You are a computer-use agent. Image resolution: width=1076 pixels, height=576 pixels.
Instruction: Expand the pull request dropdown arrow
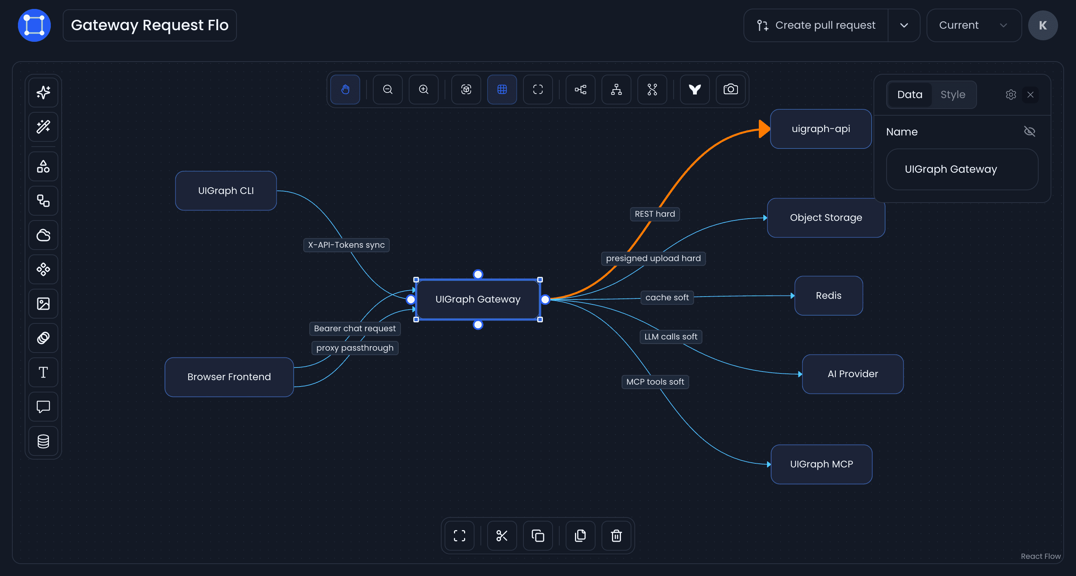[904, 25]
